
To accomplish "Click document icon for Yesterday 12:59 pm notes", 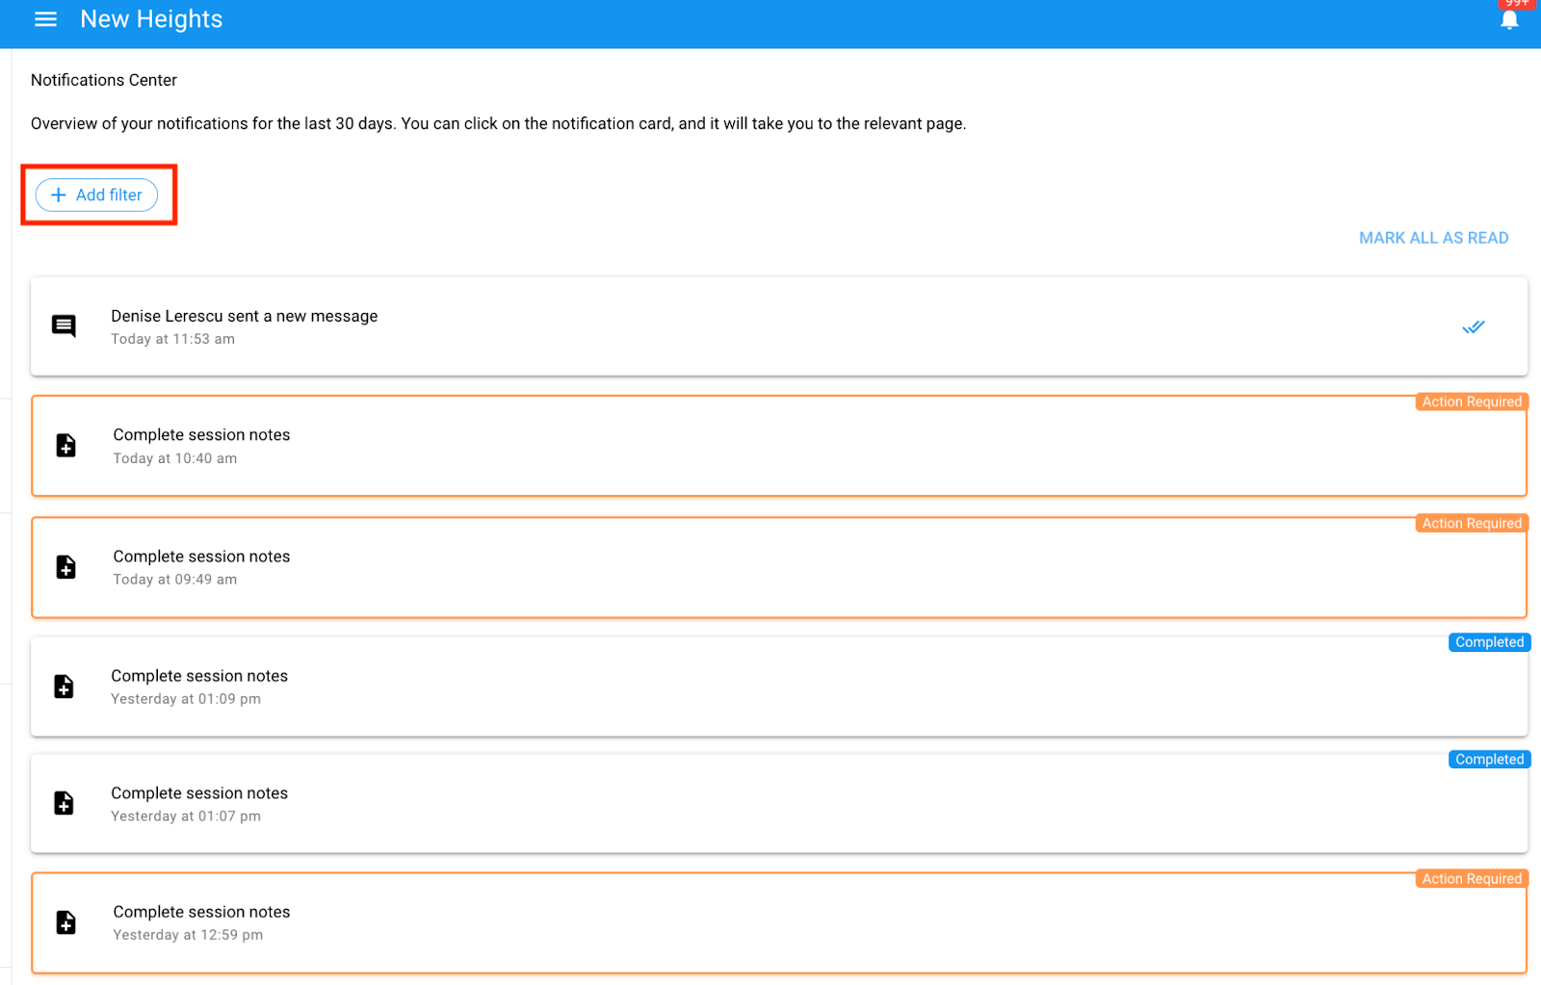I will tap(65, 922).
